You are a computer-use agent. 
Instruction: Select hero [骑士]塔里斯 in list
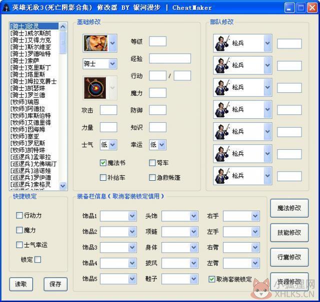point(34,74)
